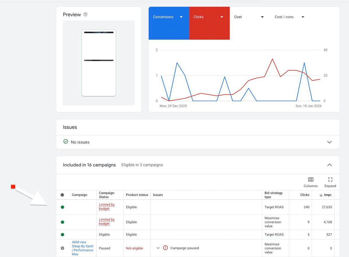Click first Limited by budget status link
Viewport: 349px width, 257px height.
[x=107, y=207]
